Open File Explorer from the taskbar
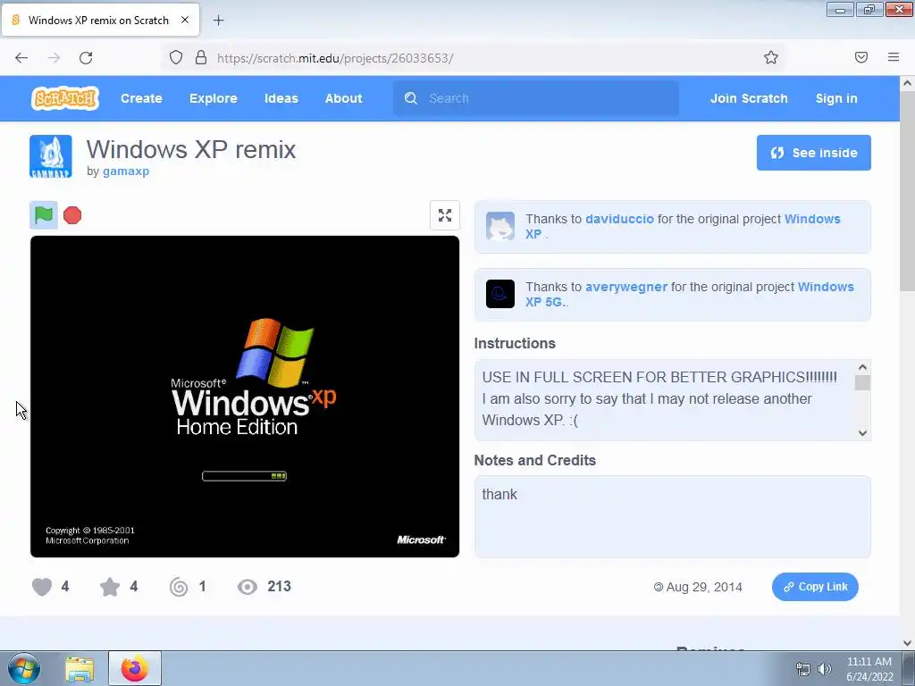Viewport: 915px width, 686px height. tap(80, 669)
